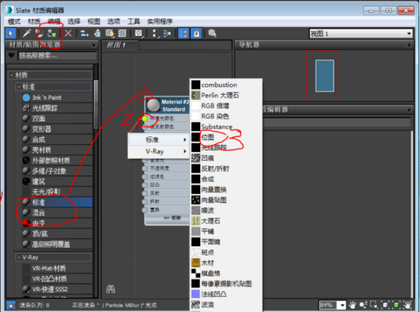
Task: Open the 实用程序 menu
Action: pos(160,21)
